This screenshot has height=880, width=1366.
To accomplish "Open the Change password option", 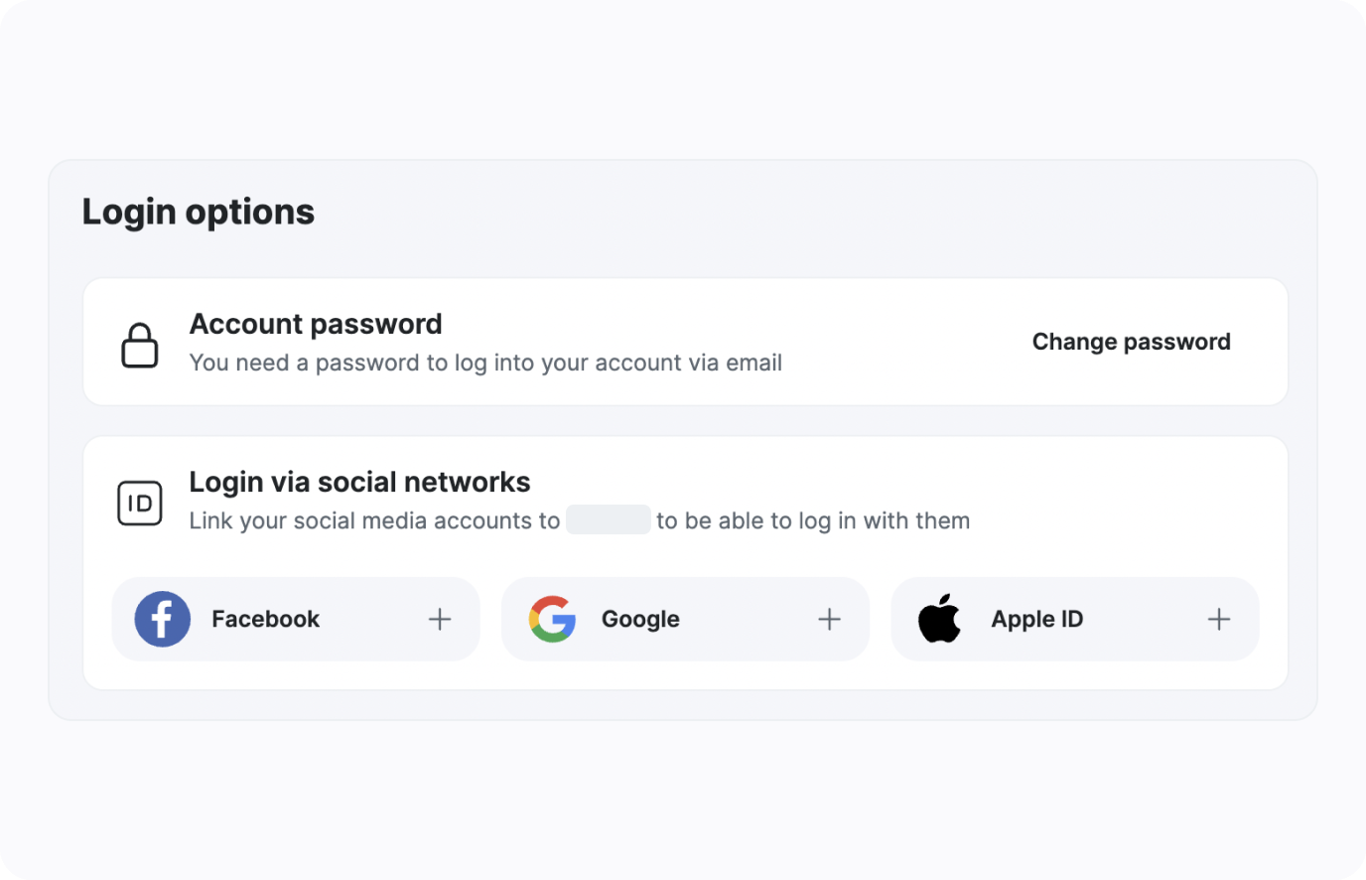I will 1131,342.
